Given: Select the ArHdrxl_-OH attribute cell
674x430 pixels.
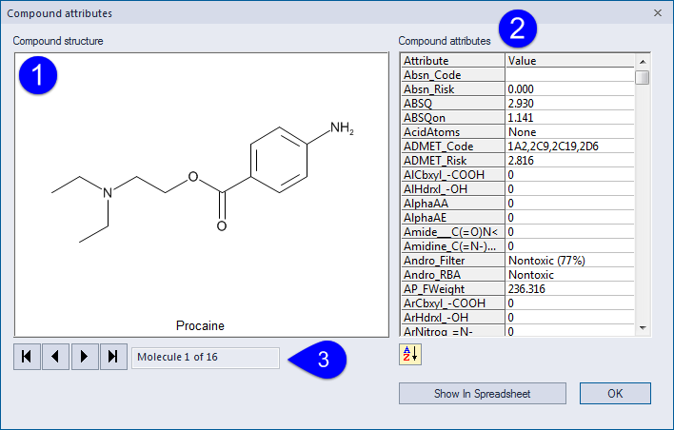Looking at the screenshot, I should [453, 317].
